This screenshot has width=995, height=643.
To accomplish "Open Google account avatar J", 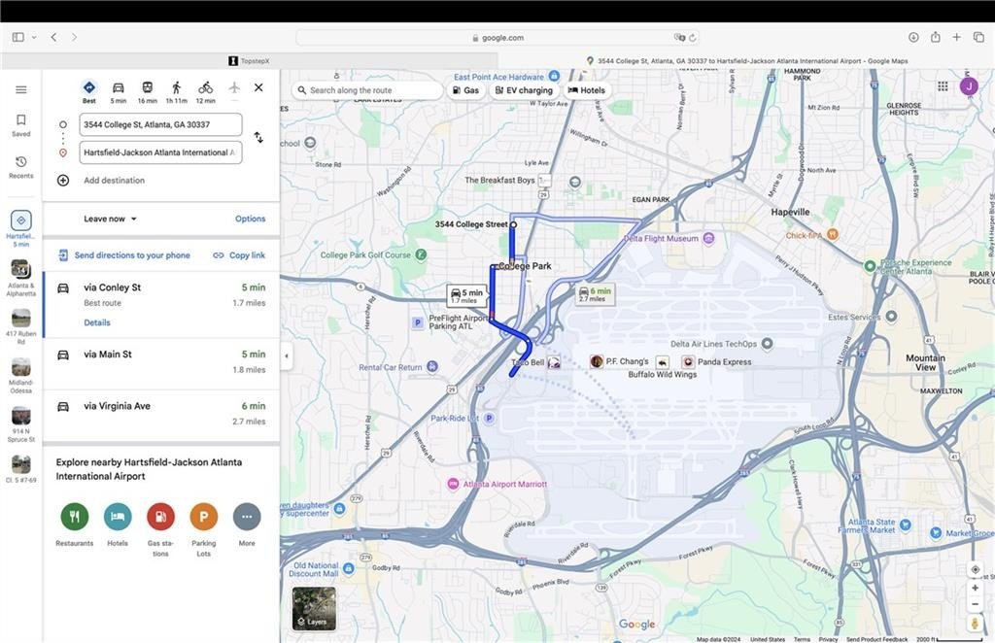I will click(x=969, y=86).
